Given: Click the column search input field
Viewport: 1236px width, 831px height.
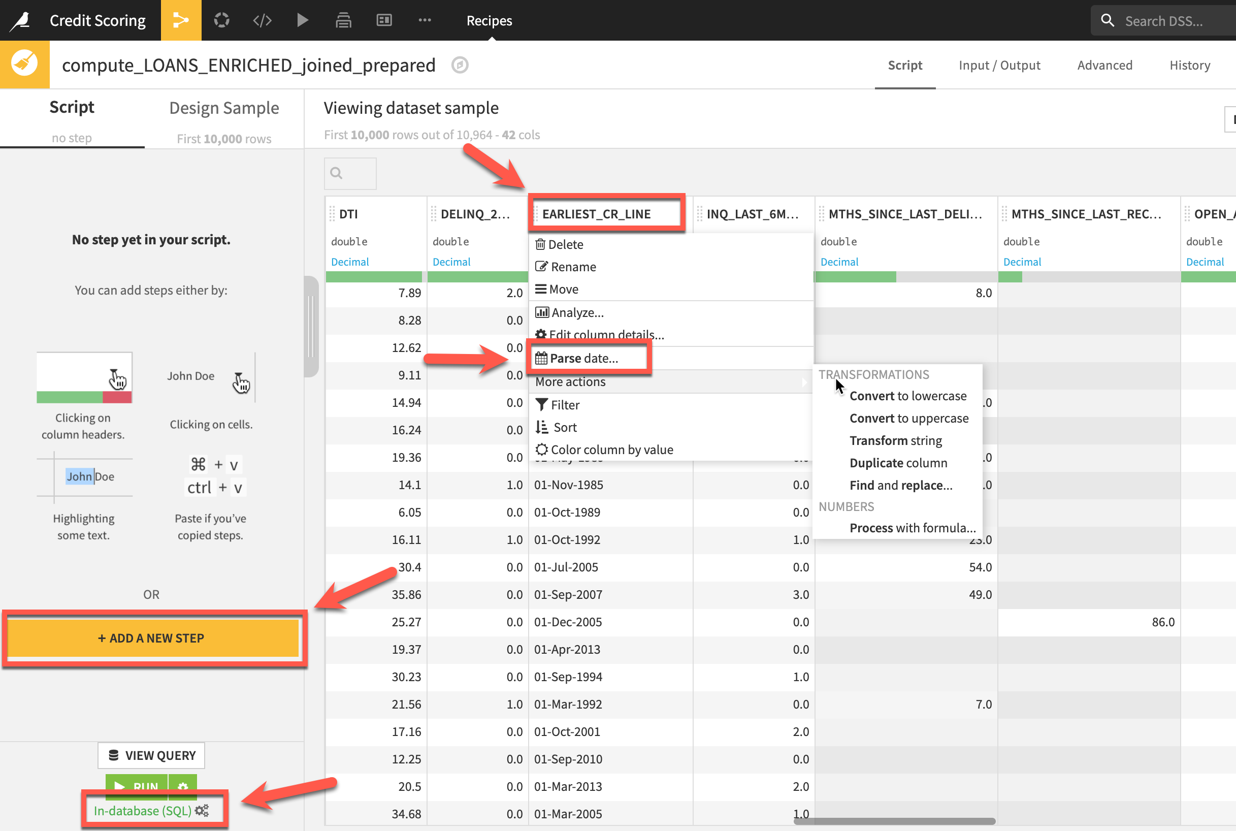Looking at the screenshot, I should click(x=350, y=173).
